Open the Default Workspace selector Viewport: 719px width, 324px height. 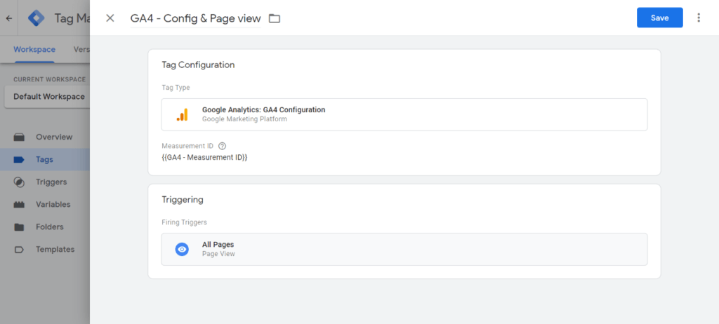pos(47,97)
